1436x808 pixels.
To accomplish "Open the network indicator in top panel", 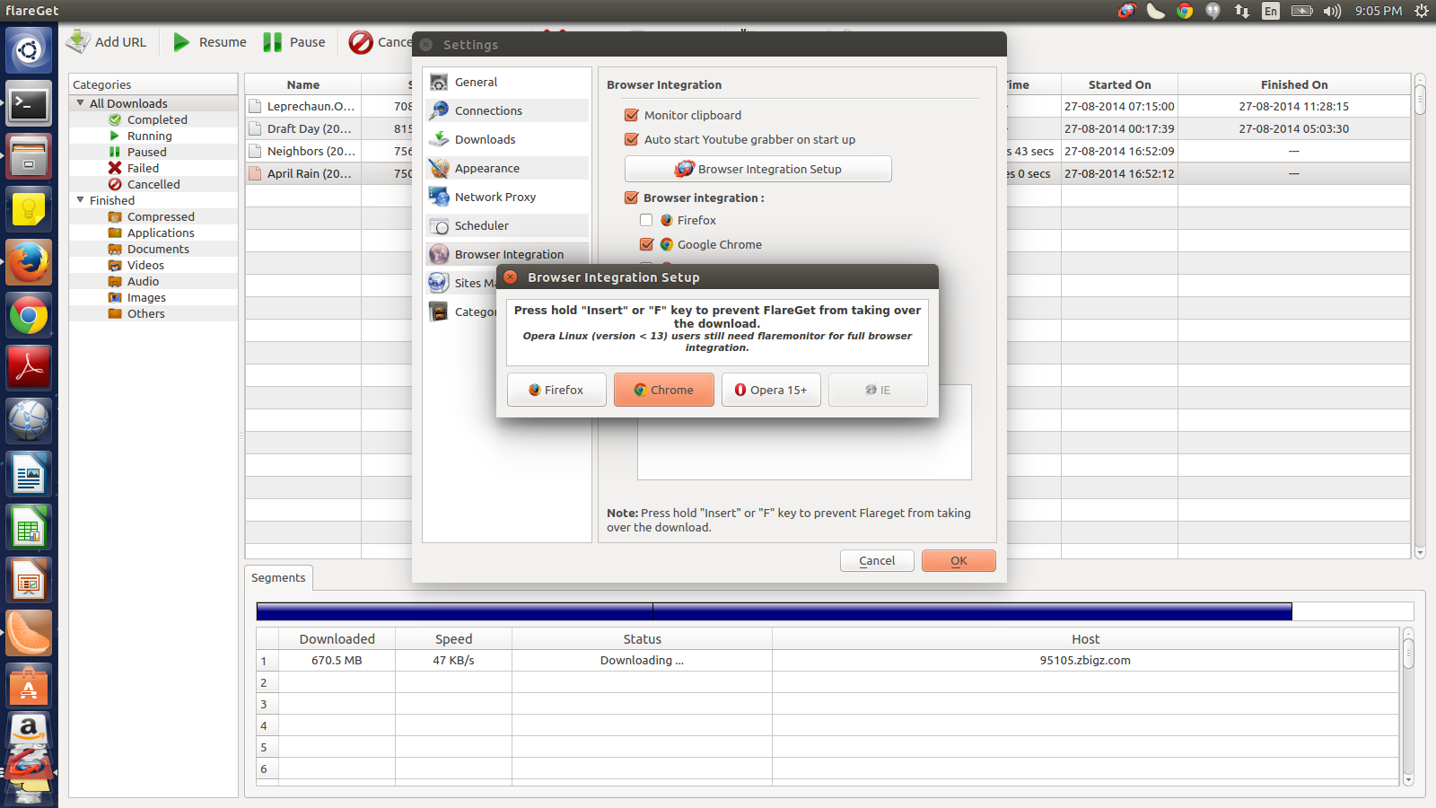I will point(1242,11).
